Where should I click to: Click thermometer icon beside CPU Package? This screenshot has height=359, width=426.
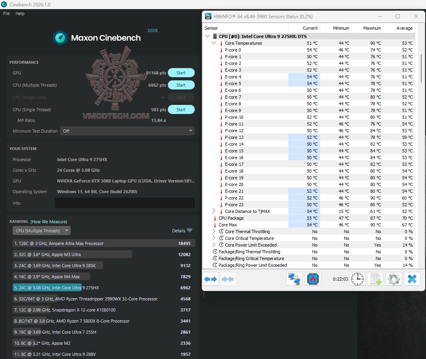tap(215, 218)
